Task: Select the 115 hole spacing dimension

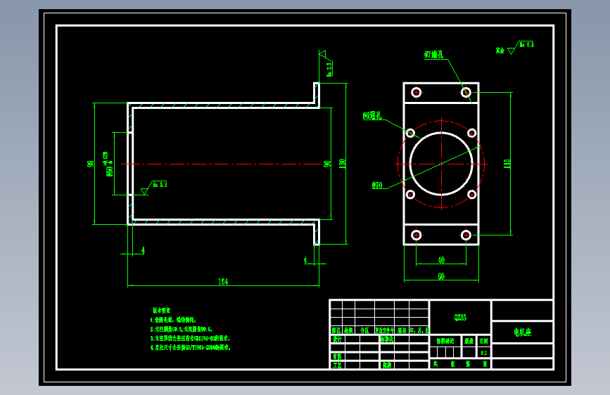Action: pos(507,163)
